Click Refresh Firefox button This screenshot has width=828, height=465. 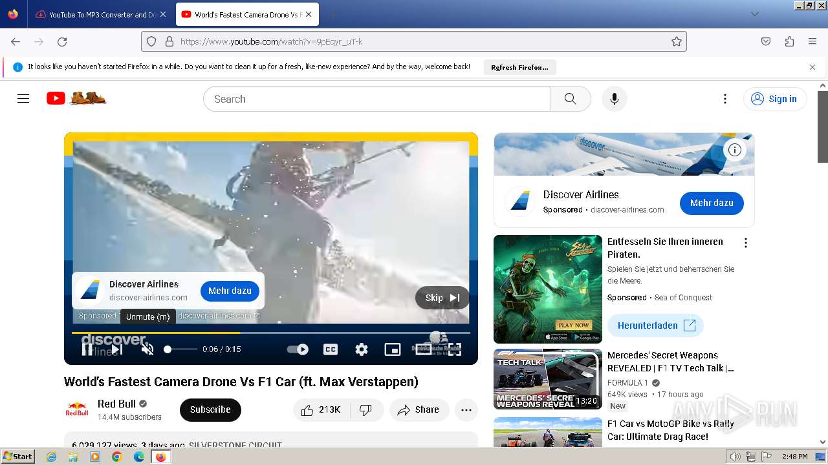[x=519, y=67]
